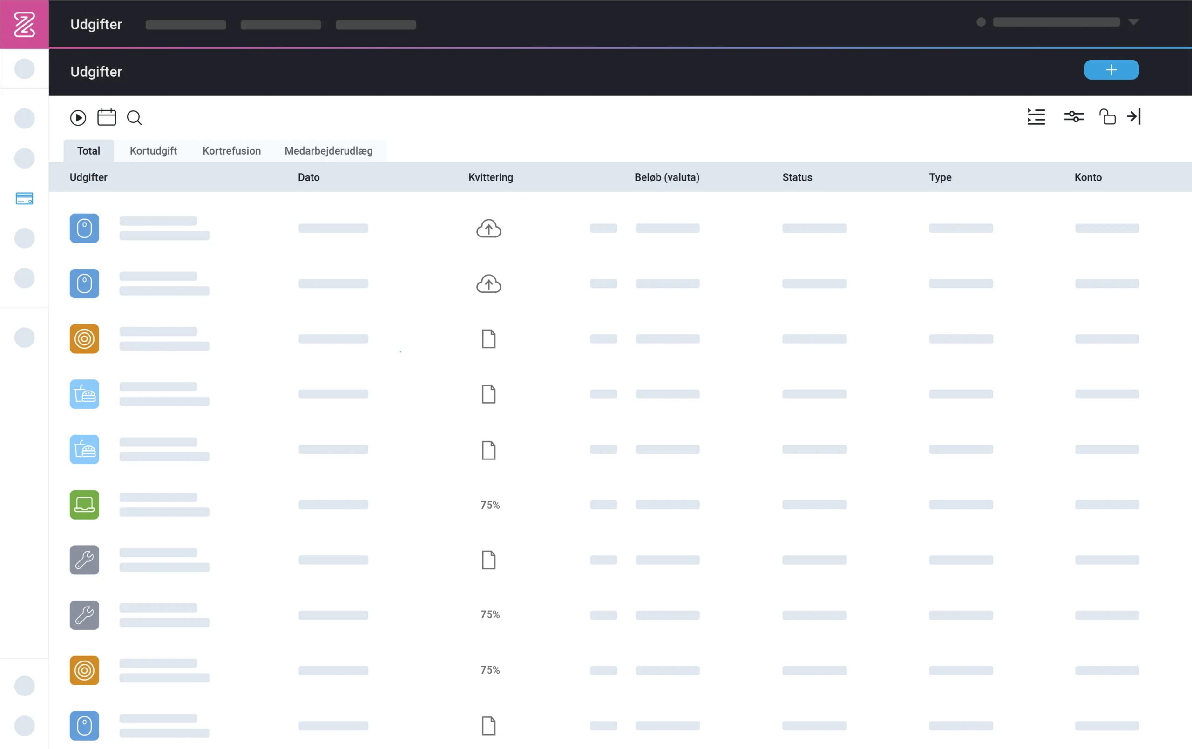The image size is (1192, 749).
Task: Open the Medarbejderudlæg tab
Action: tap(328, 151)
